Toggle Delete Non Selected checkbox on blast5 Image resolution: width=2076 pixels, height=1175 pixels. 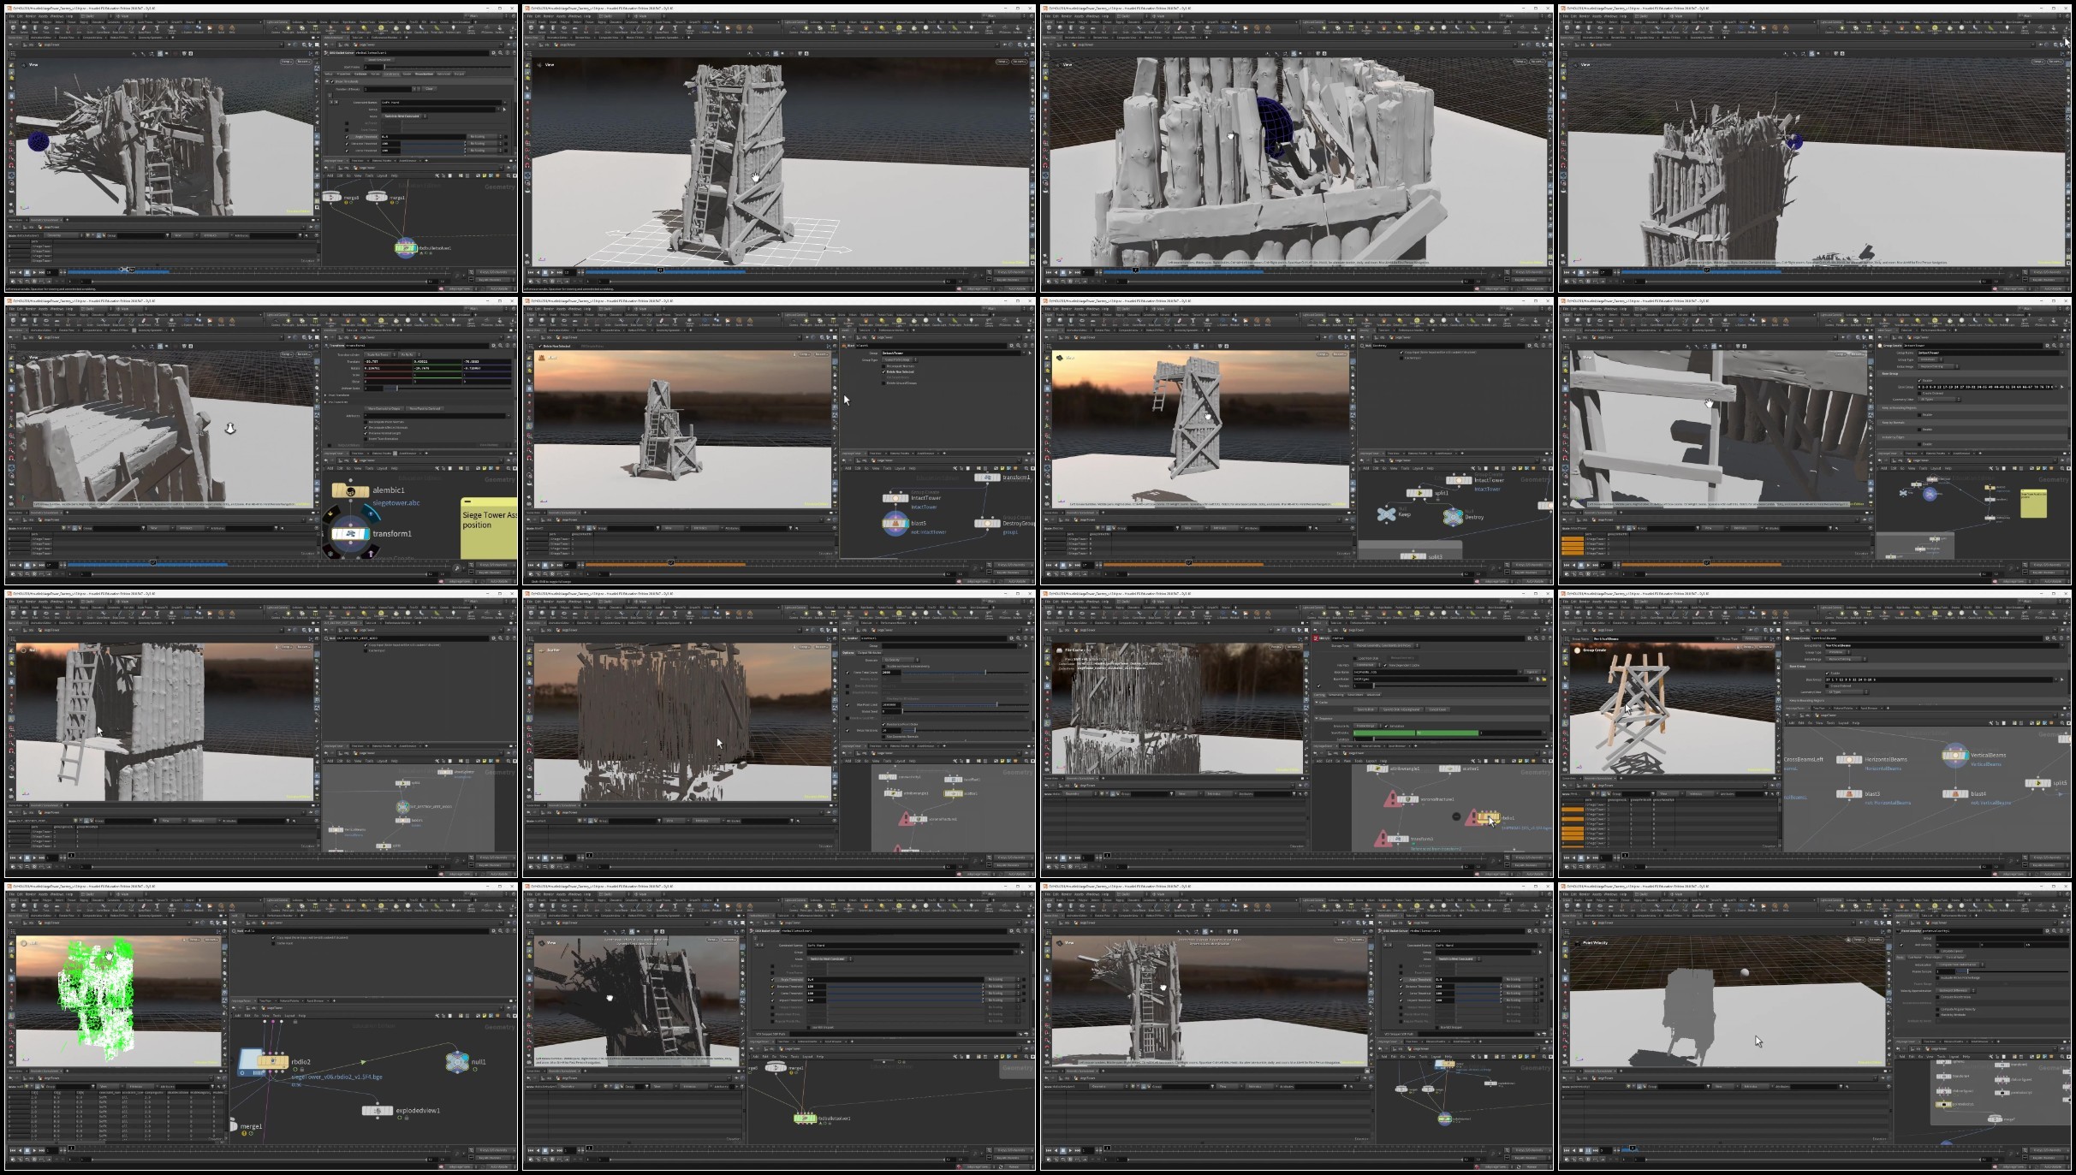883,372
